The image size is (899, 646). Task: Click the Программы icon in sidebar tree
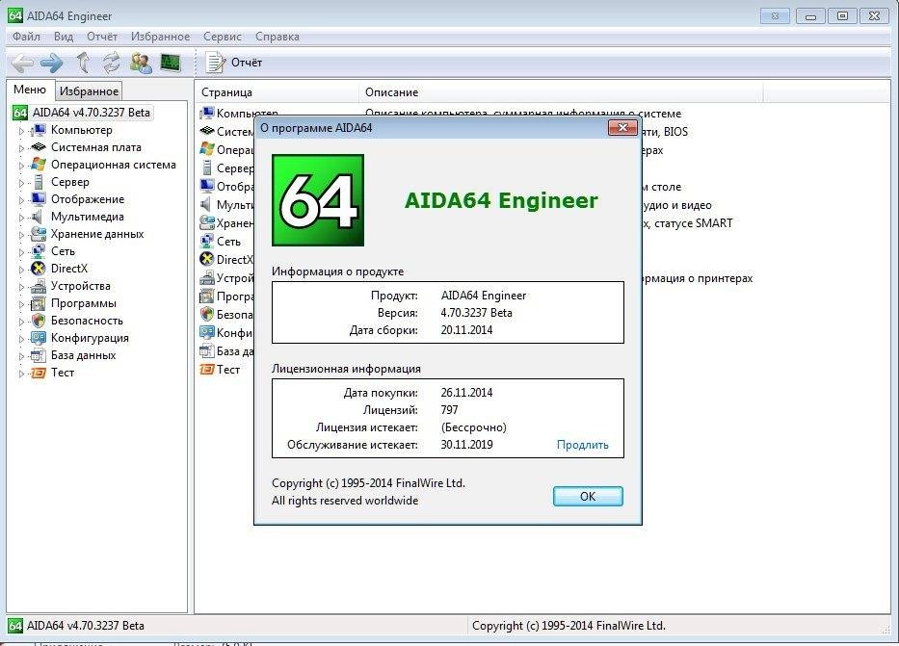point(39,303)
